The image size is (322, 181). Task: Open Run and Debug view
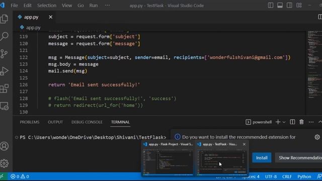(5, 71)
